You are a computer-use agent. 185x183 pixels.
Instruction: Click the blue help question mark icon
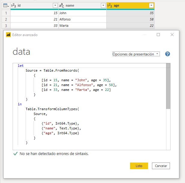click(167, 54)
